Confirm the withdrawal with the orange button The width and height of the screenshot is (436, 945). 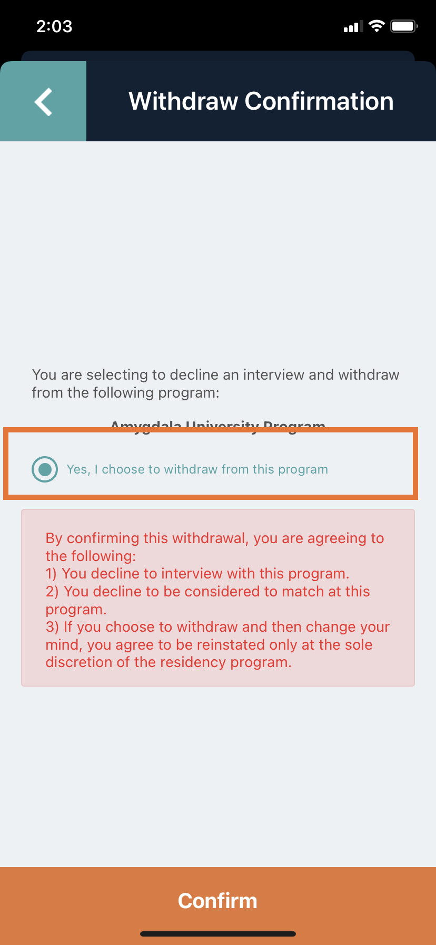[218, 901]
